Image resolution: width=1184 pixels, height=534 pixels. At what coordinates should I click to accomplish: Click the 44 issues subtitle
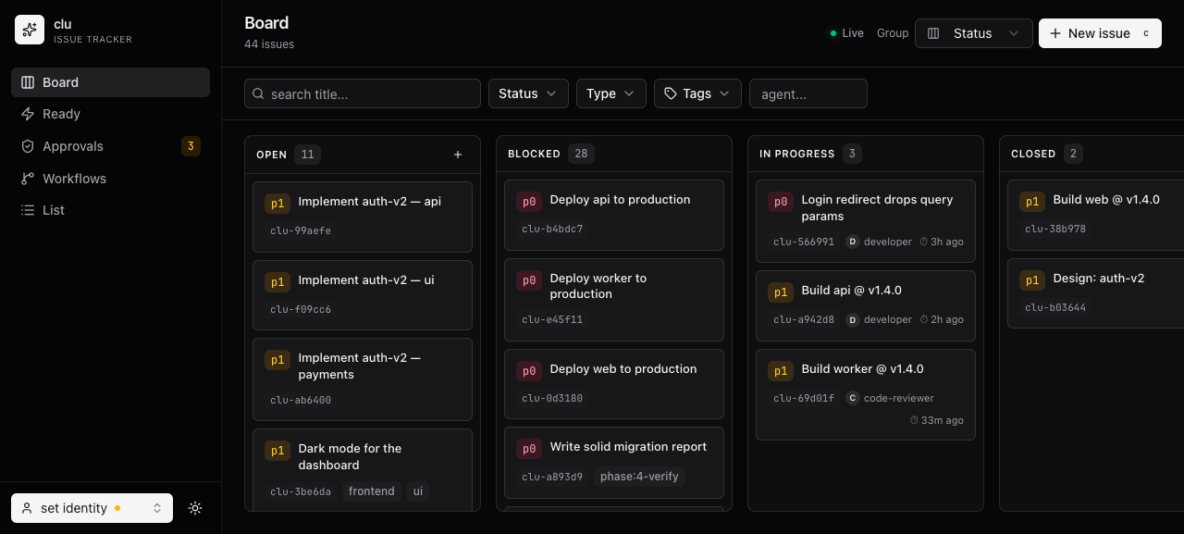269,44
